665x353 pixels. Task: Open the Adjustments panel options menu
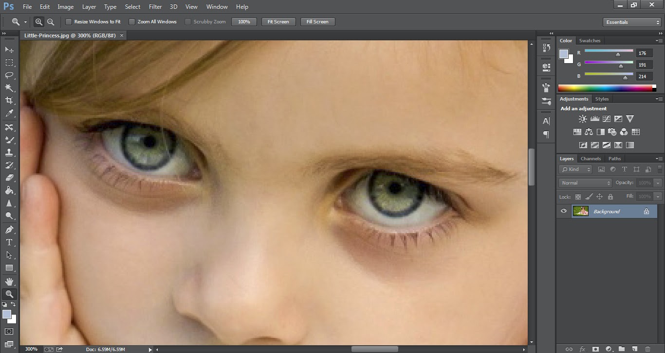click(659, 99)
